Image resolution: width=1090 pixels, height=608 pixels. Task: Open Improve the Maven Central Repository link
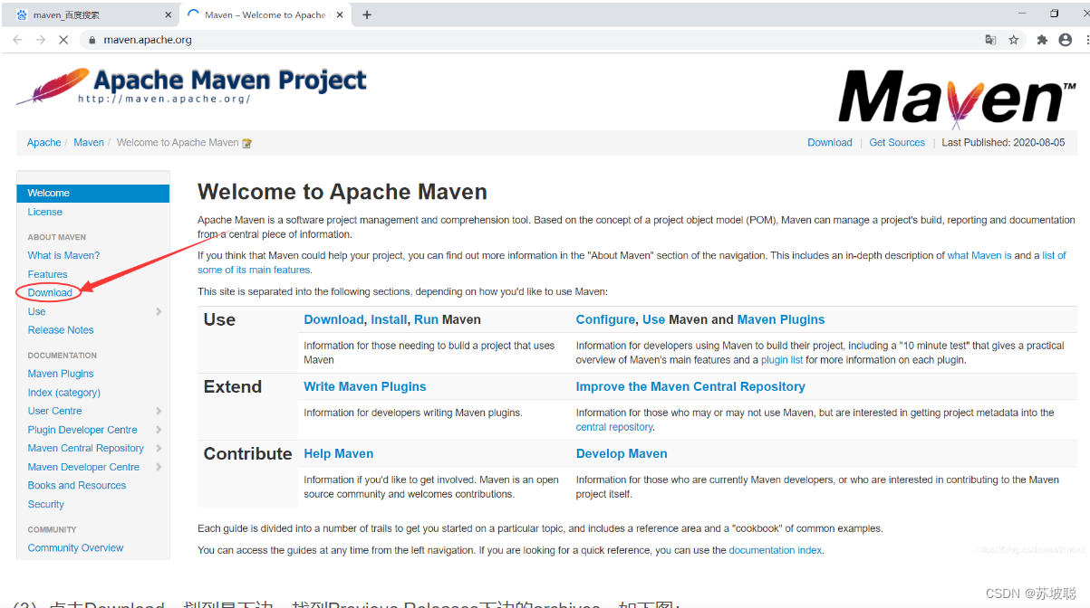click(690, 386)
